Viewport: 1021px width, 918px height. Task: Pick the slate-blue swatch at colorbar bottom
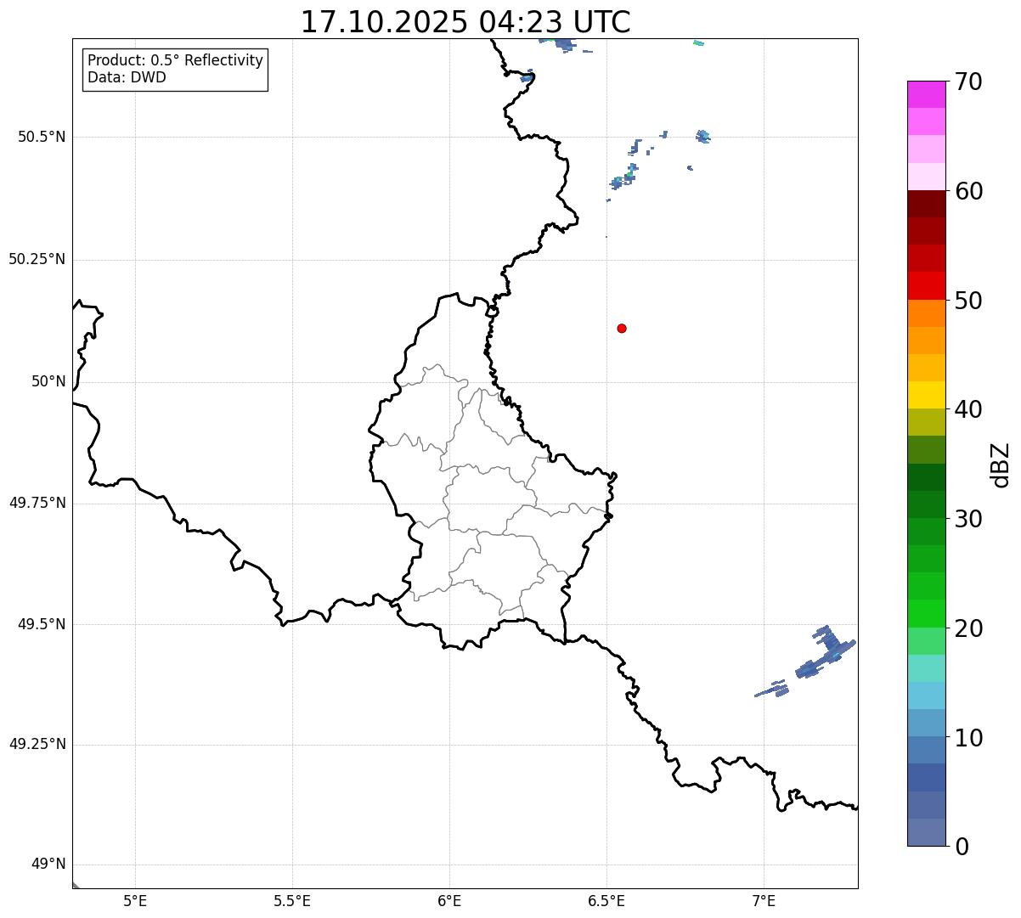[x=926, y=832]
